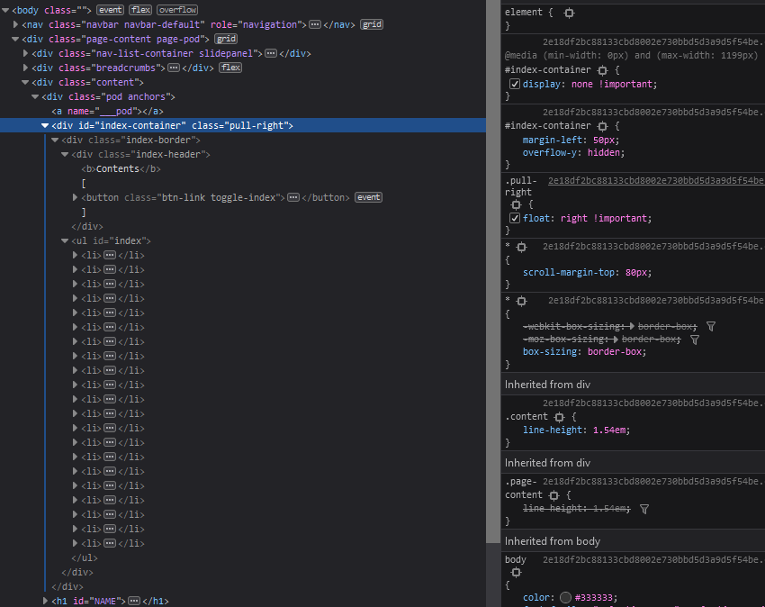Collapse the selected index-container div
The image size is (765, 607).
[45, 125]
